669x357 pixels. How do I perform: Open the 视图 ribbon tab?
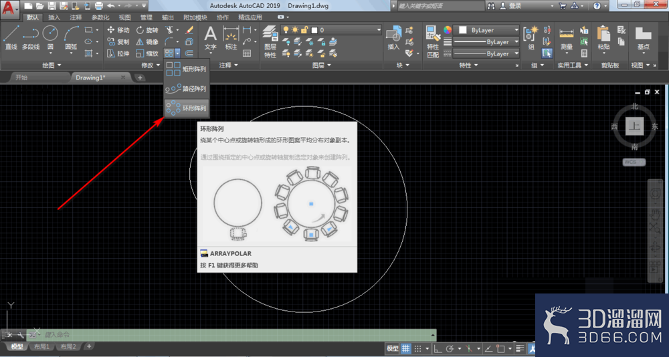[124, 17]
